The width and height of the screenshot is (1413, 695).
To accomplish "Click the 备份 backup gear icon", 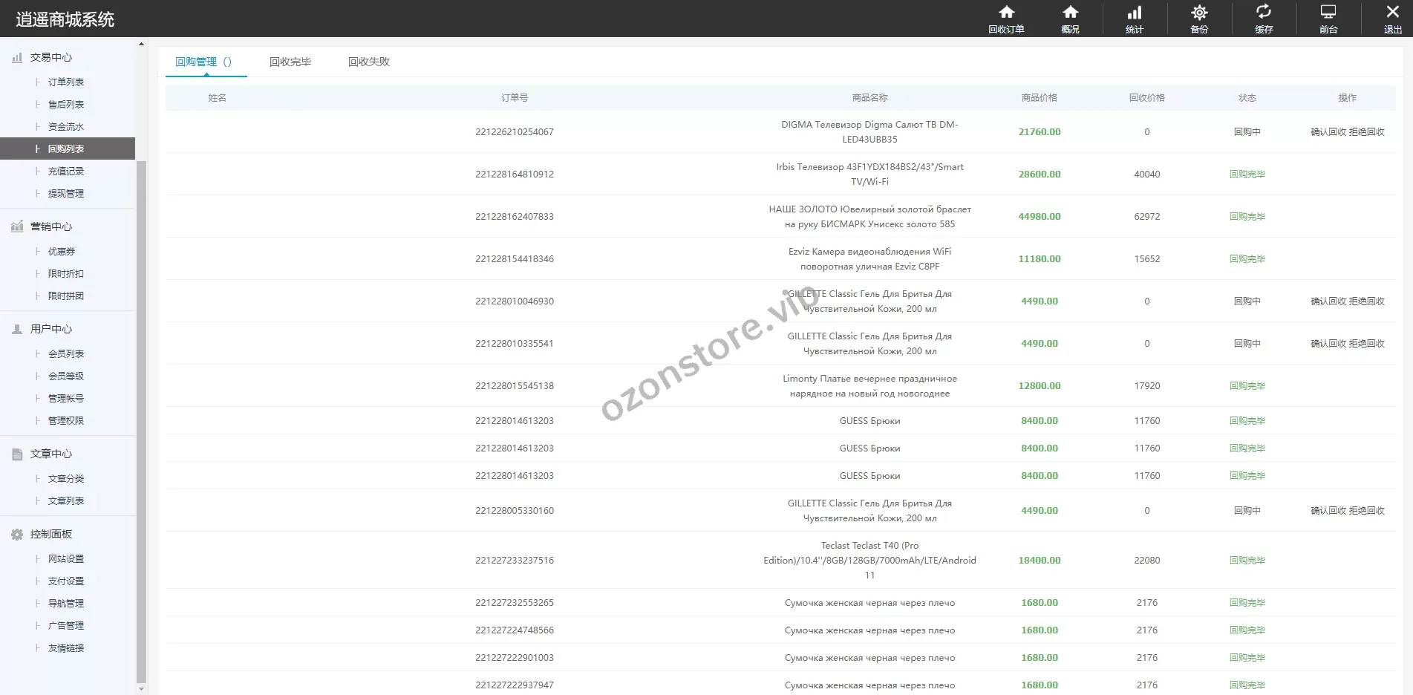I will pos(1199,13).
